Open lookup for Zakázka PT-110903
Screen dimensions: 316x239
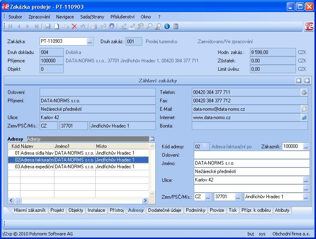90,42
